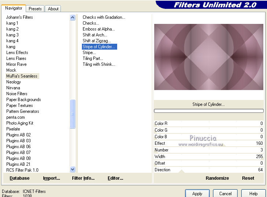This screenshot has width=267, height=197.
Task: Choose the Shift at Arch filter
Action: [95, 35]
